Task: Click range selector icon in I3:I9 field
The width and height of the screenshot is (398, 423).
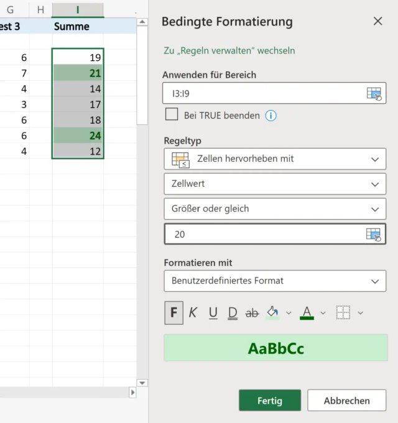Action: [x=374, y=94]
